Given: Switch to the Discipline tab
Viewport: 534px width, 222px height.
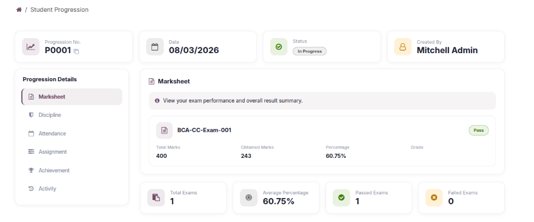Looking at the screenshot, I should pos(72,115).
